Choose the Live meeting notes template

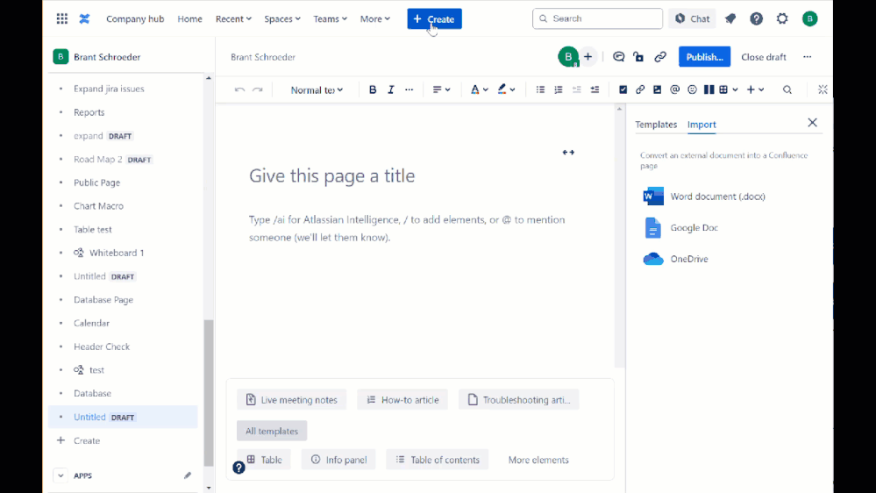[292, 400]
